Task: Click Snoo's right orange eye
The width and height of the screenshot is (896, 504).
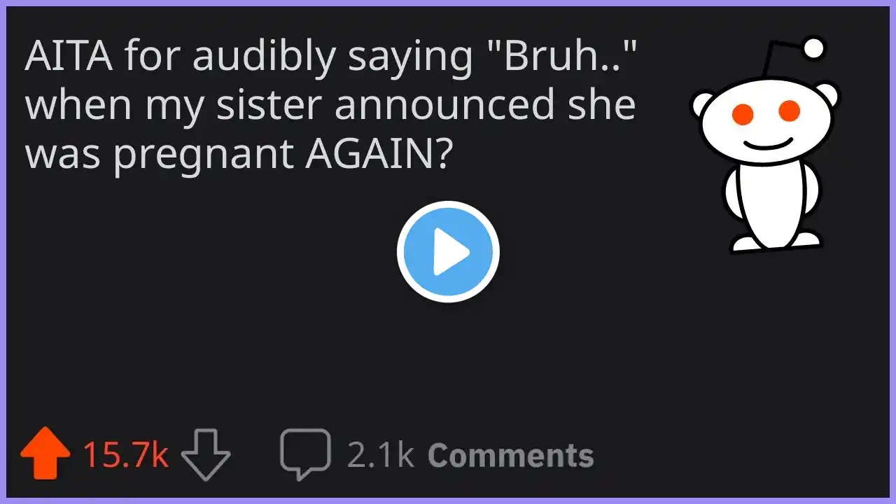Action: tap(790, 110)
